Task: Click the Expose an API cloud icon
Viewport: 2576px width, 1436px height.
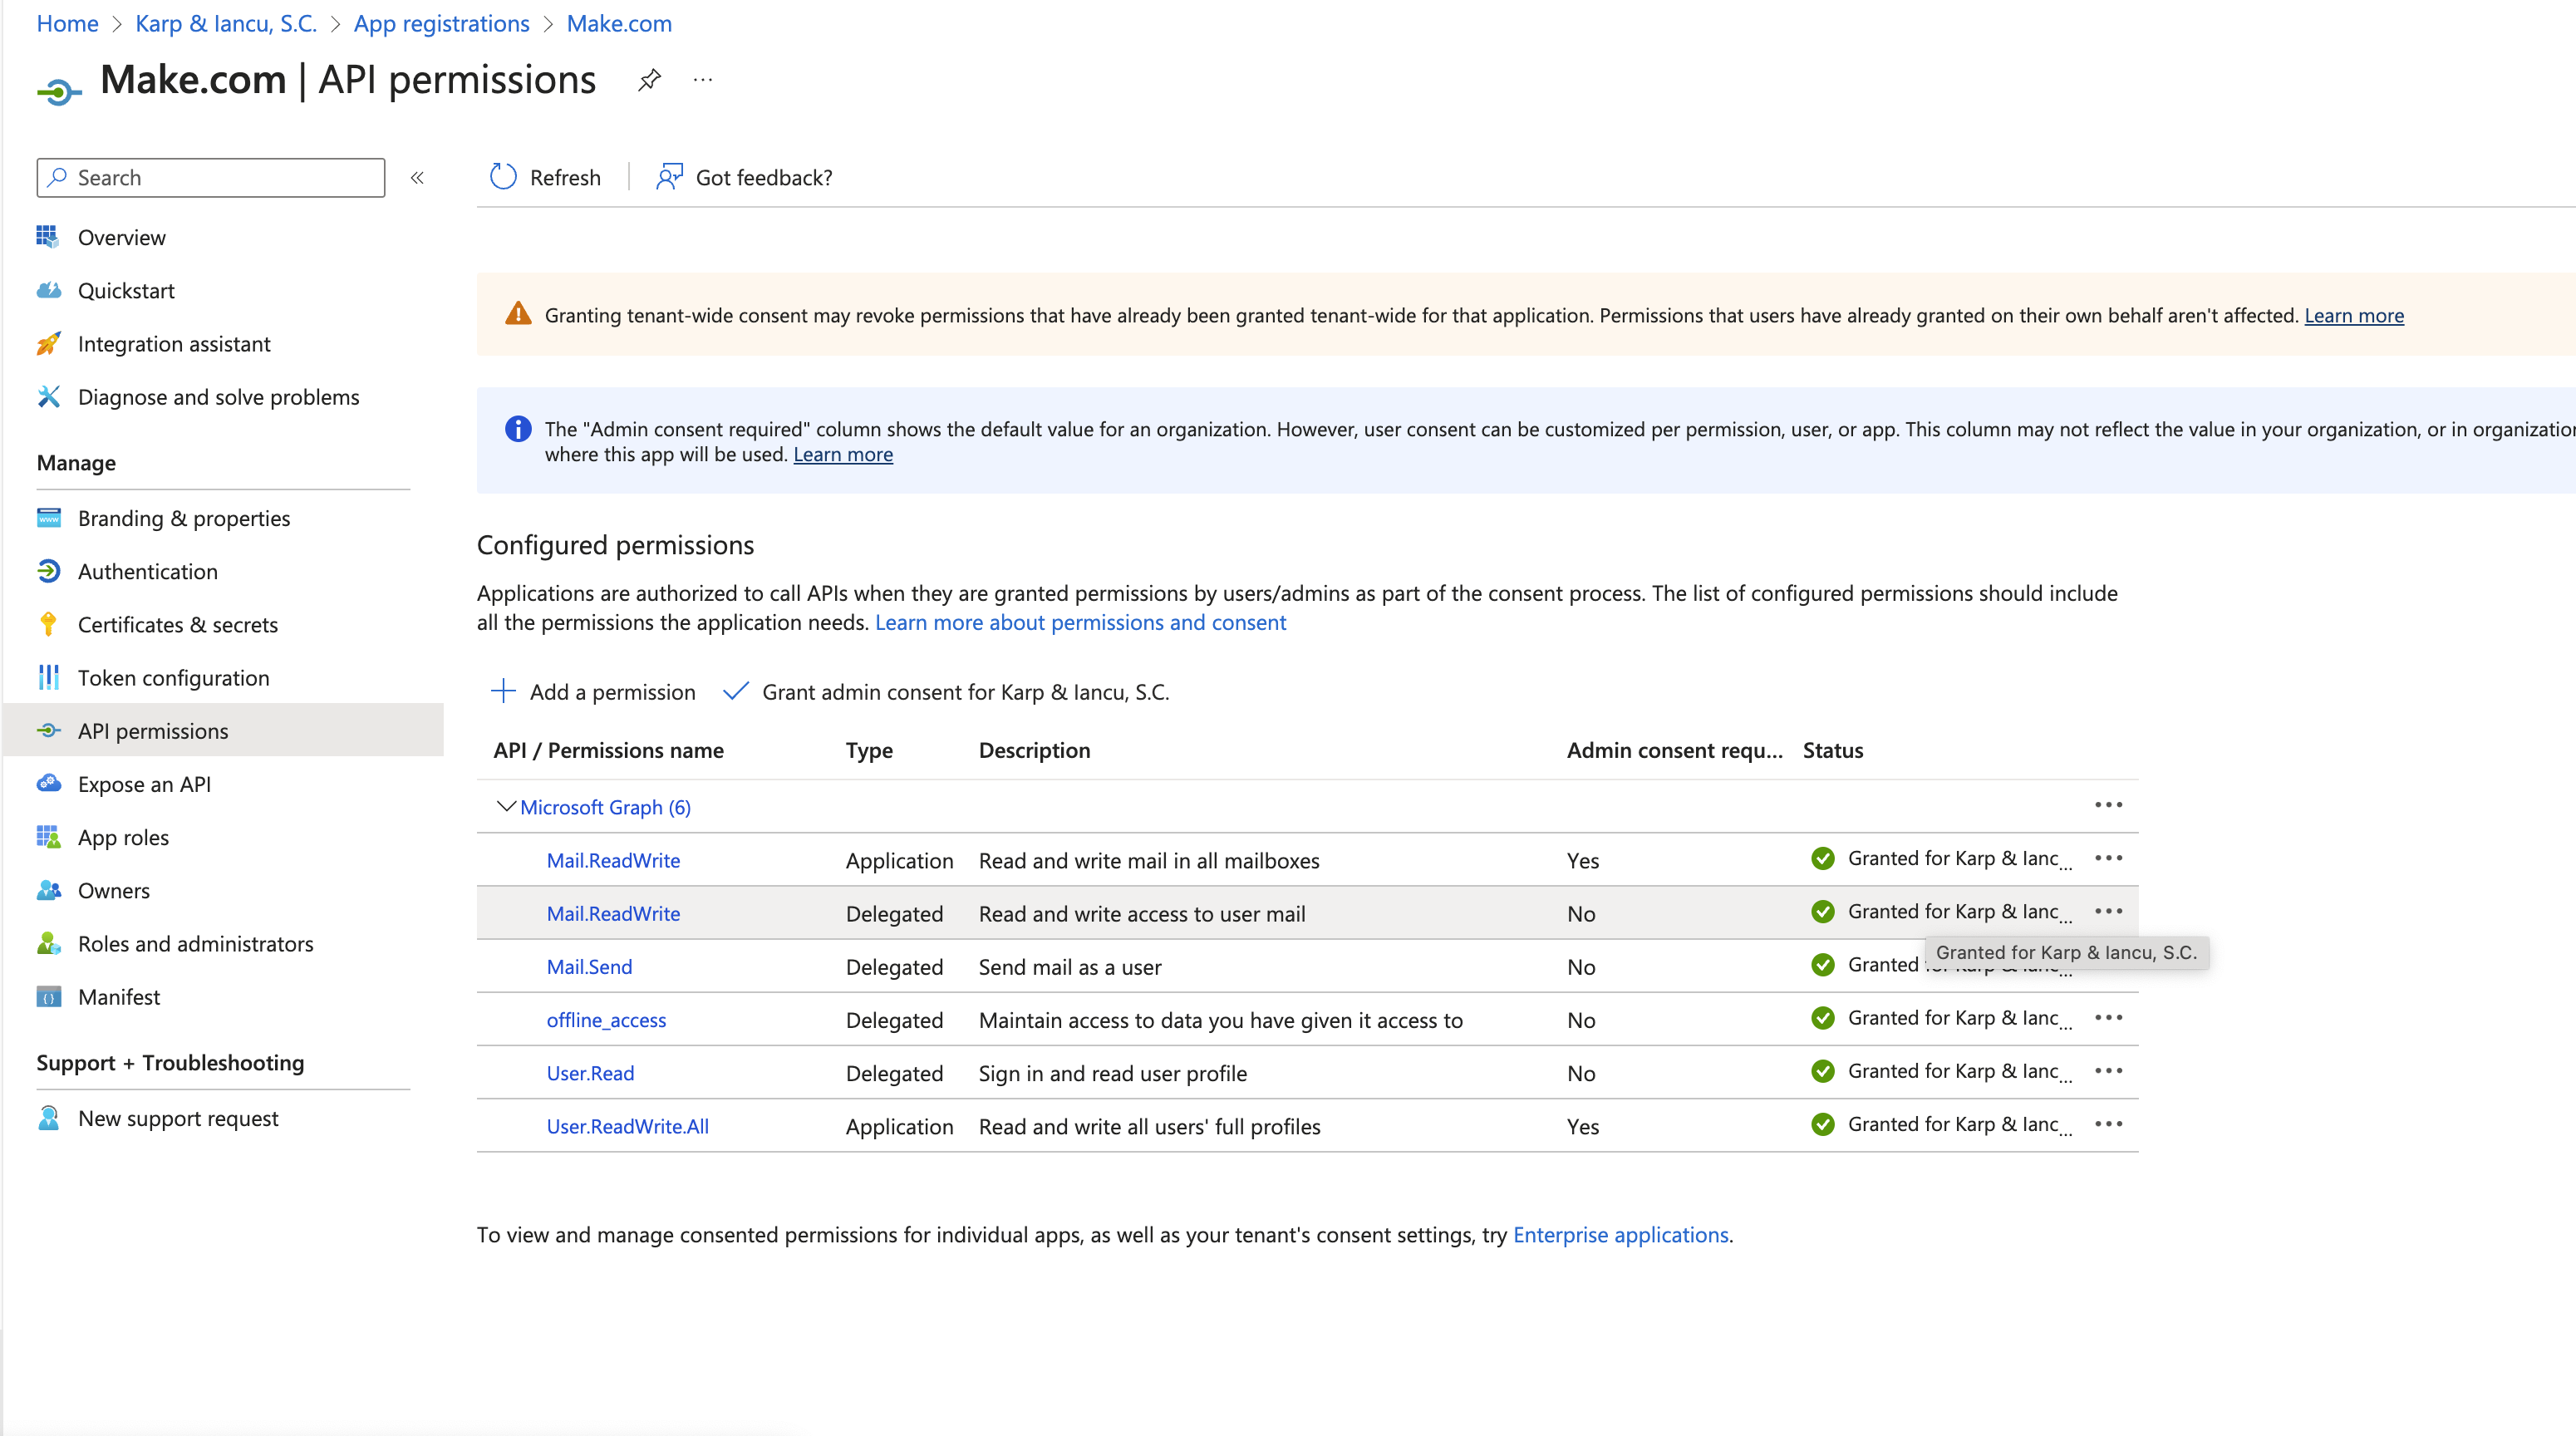Action: (48, 783)
